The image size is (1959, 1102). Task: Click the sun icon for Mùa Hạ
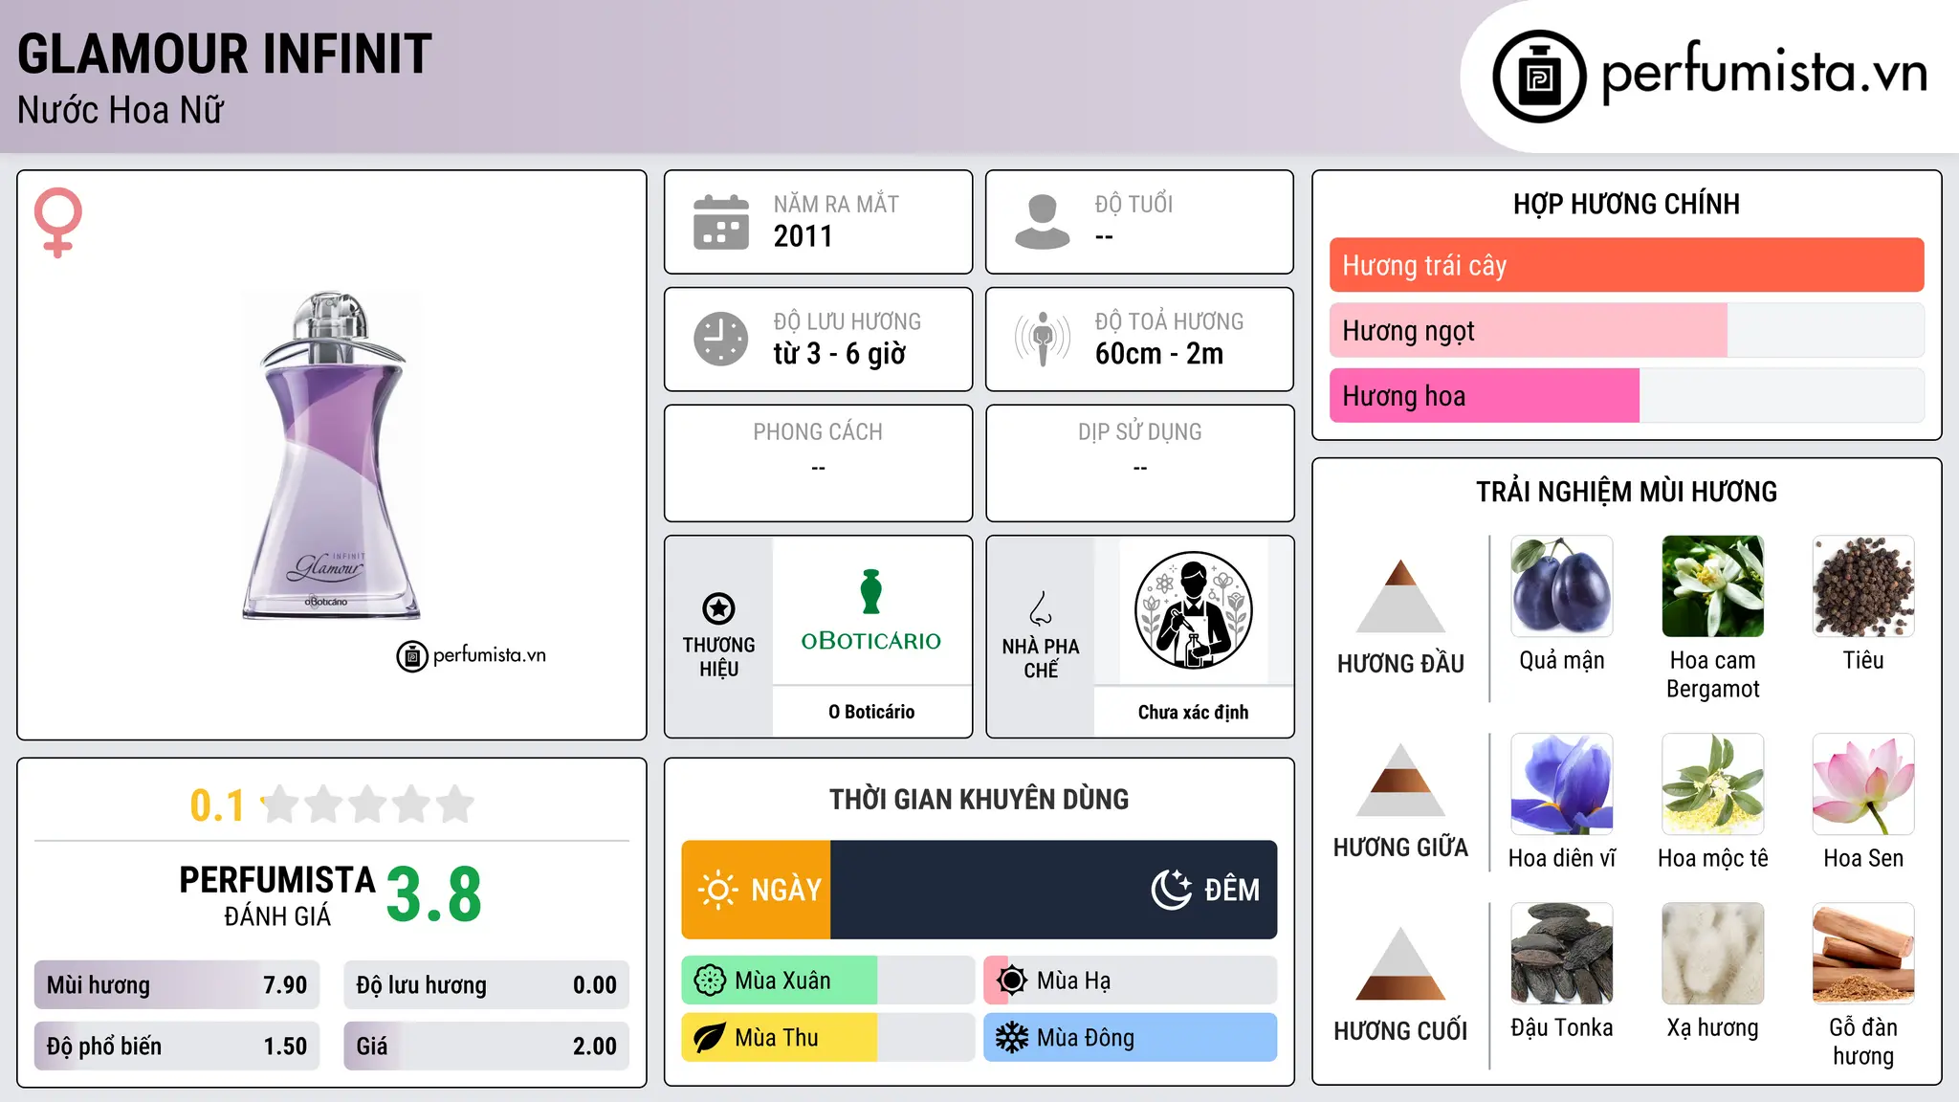(x=1012, y=981)
